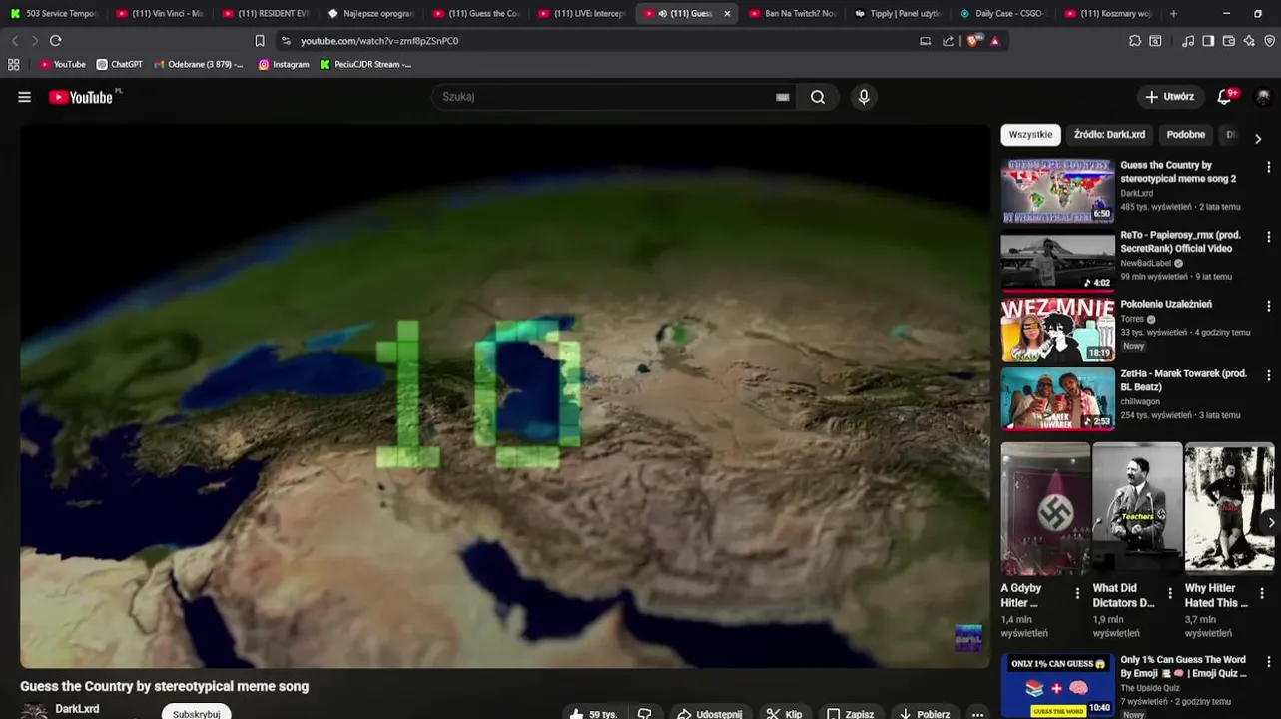
Task: Click the 'Klip' button
Action: (784, 714)
